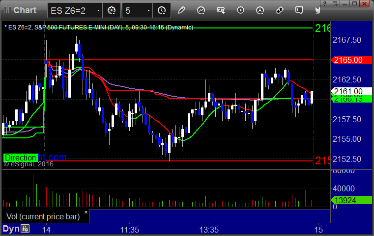374x236 pixels.
Task: Toggle the Dyn lock icon
Action: point(25,229)
